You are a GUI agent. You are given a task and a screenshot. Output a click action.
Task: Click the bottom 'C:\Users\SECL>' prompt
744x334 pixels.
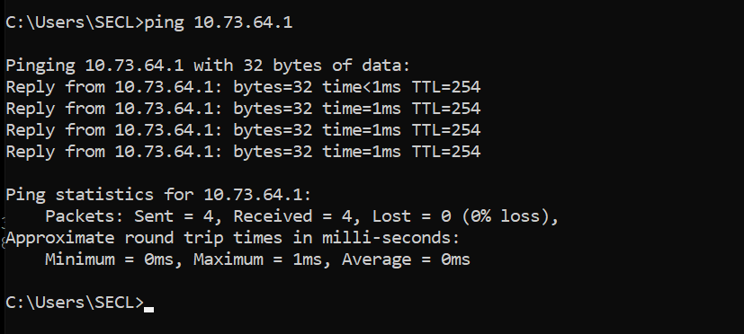[x=75, y=303]
